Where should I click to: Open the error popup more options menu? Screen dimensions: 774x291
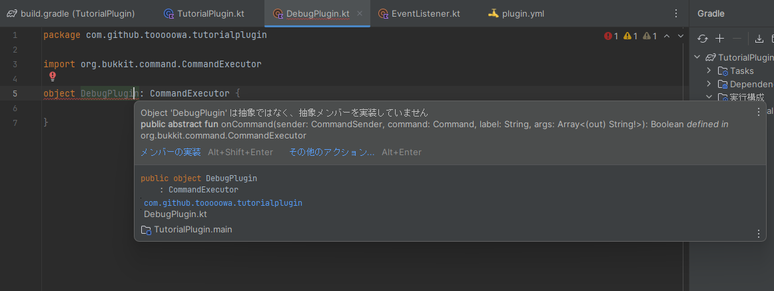[x=759, y=112]
